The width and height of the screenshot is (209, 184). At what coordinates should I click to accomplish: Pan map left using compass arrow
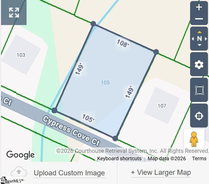tap(193, 39)
